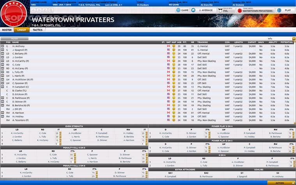Image resolution: width=296 pixels, height=185 pixels.
Task: Select K. McCarthy in Even Strength LD line 1
Action: click(x=17, y=133)
